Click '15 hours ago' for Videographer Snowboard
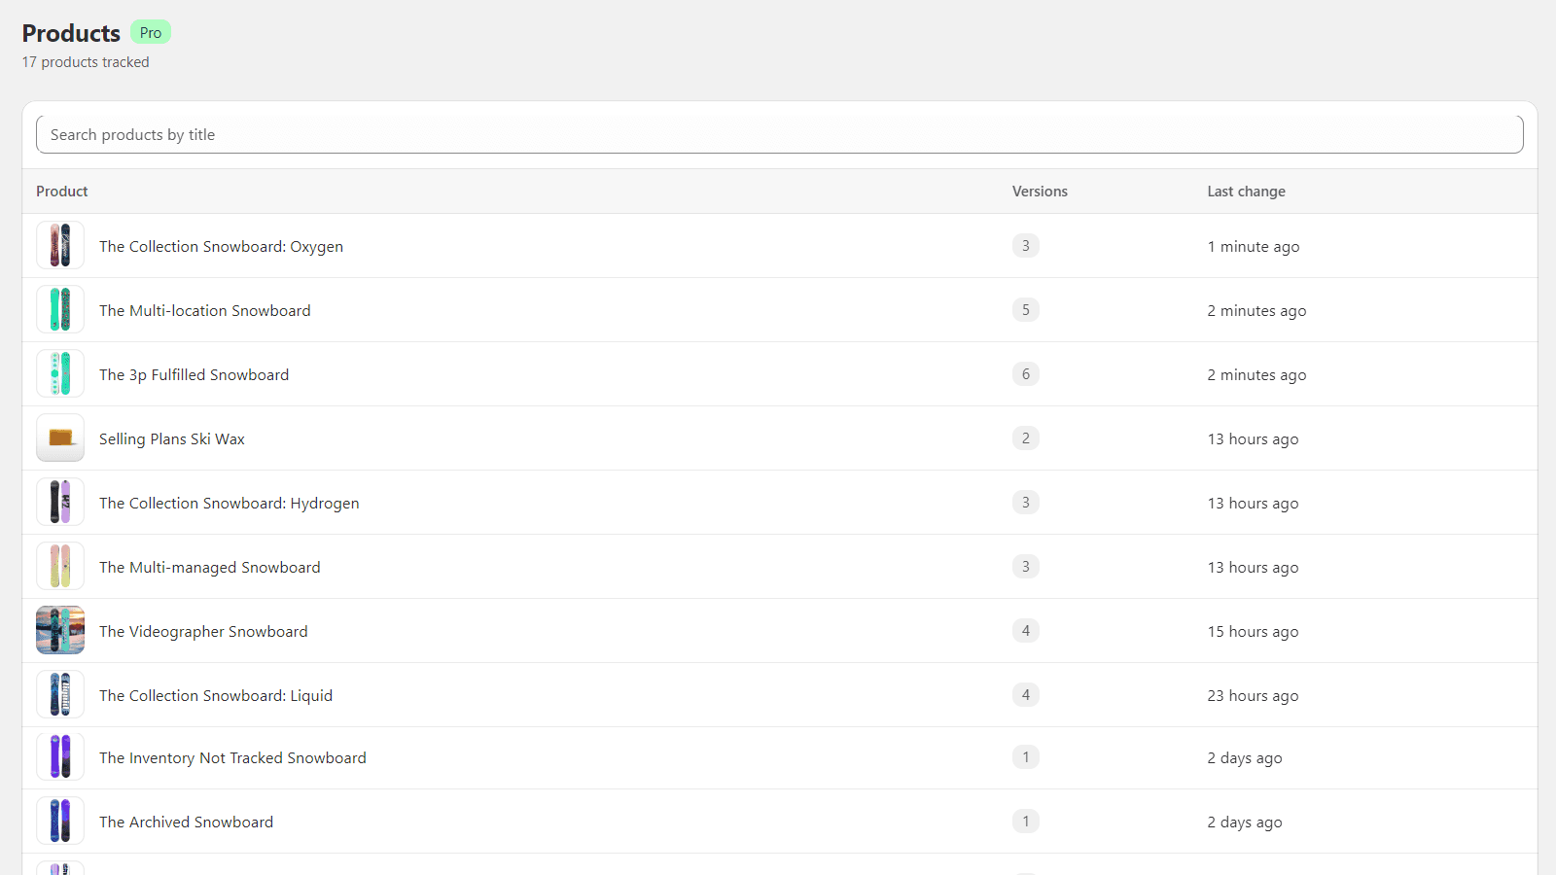Image resolution: width=1556 pixels, height=875 pixels. [1253, 631]
